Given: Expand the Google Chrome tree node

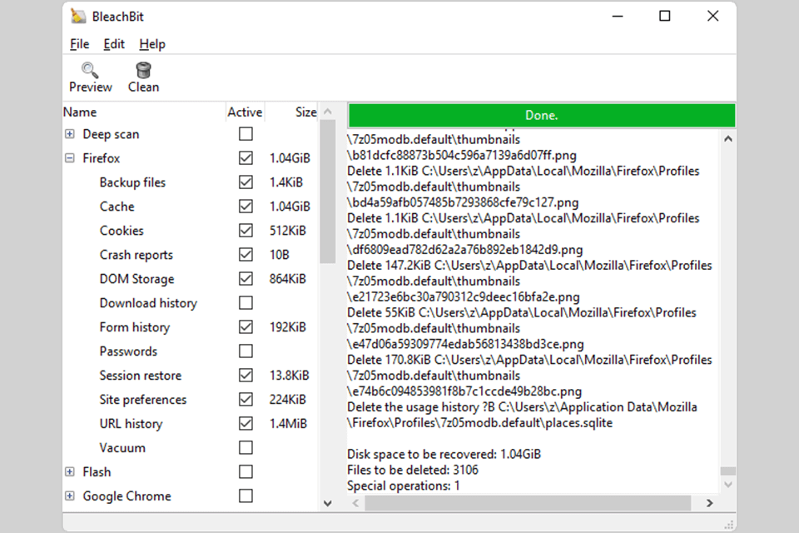Looking at the screenshot, I should click(70, 496).
